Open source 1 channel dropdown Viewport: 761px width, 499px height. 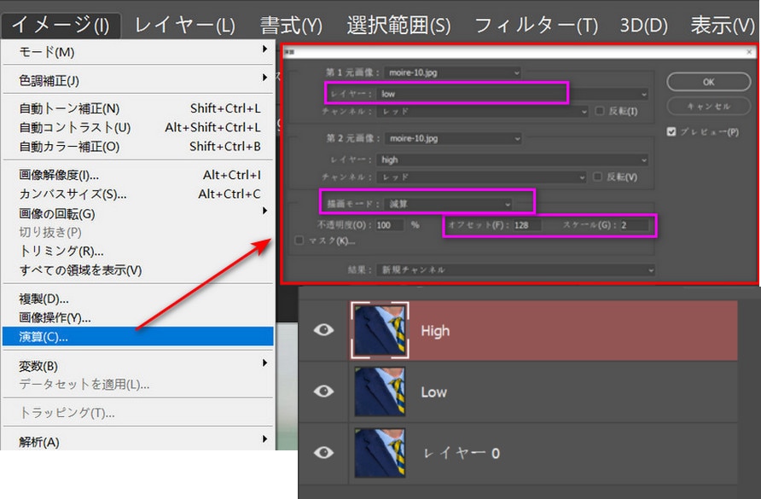pyautogui.click(x=483, y=111)
